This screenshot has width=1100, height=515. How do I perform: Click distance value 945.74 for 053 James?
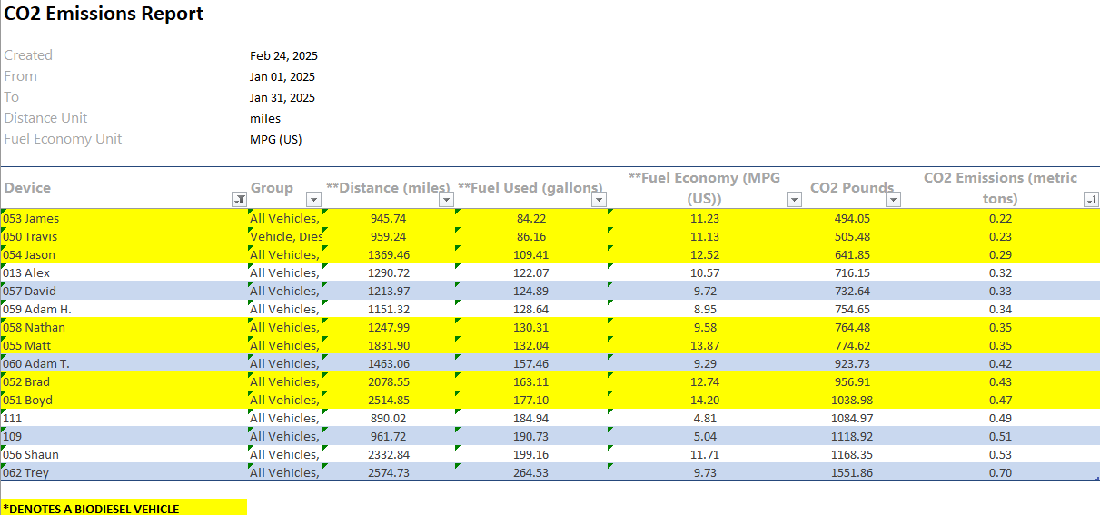pos(389,218)
